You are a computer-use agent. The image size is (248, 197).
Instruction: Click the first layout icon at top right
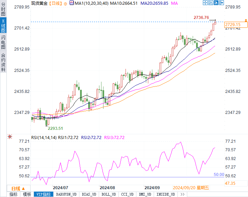(205, 3)
